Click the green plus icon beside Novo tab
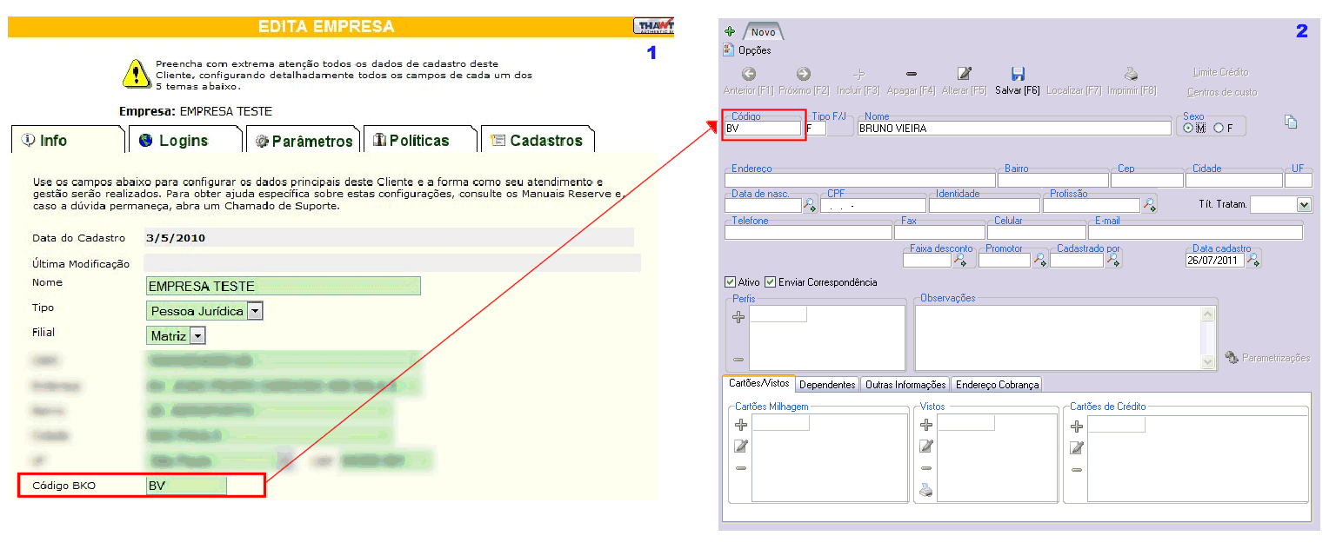Screen dimensions: 1336x549 [730, 32]
